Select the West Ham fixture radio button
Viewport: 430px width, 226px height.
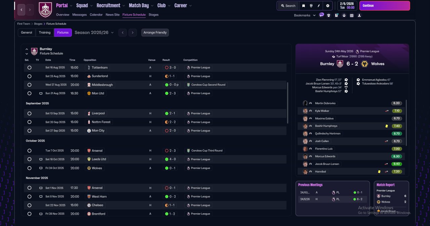coord(29,196)
